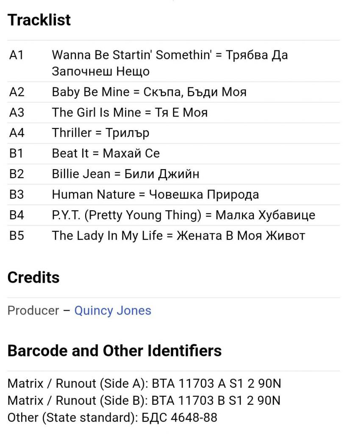Select track B5 The Lady In My Life
The width and height of the screenshot is (347, 434).
(174, 236)
